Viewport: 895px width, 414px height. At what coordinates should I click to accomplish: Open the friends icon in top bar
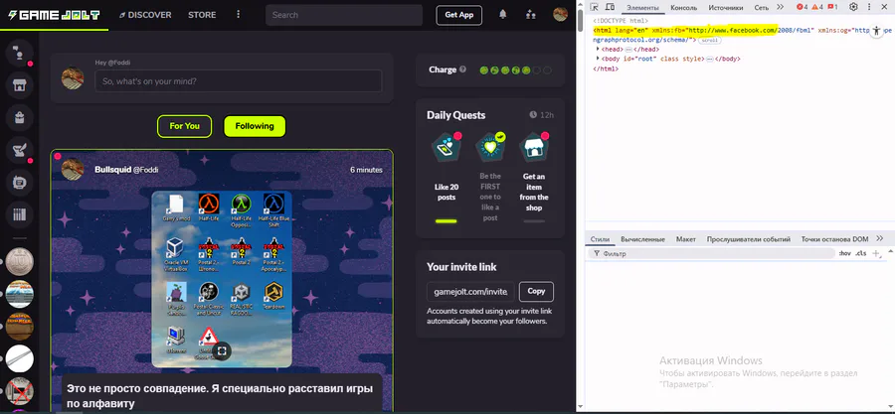(x=531, y=15)
